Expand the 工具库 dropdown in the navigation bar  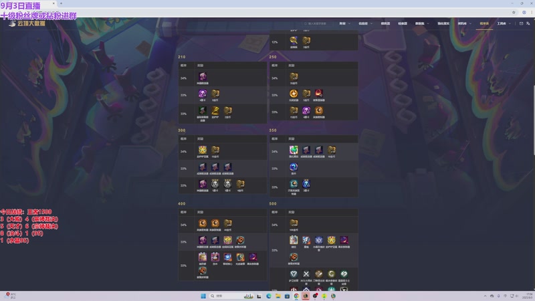504,23
